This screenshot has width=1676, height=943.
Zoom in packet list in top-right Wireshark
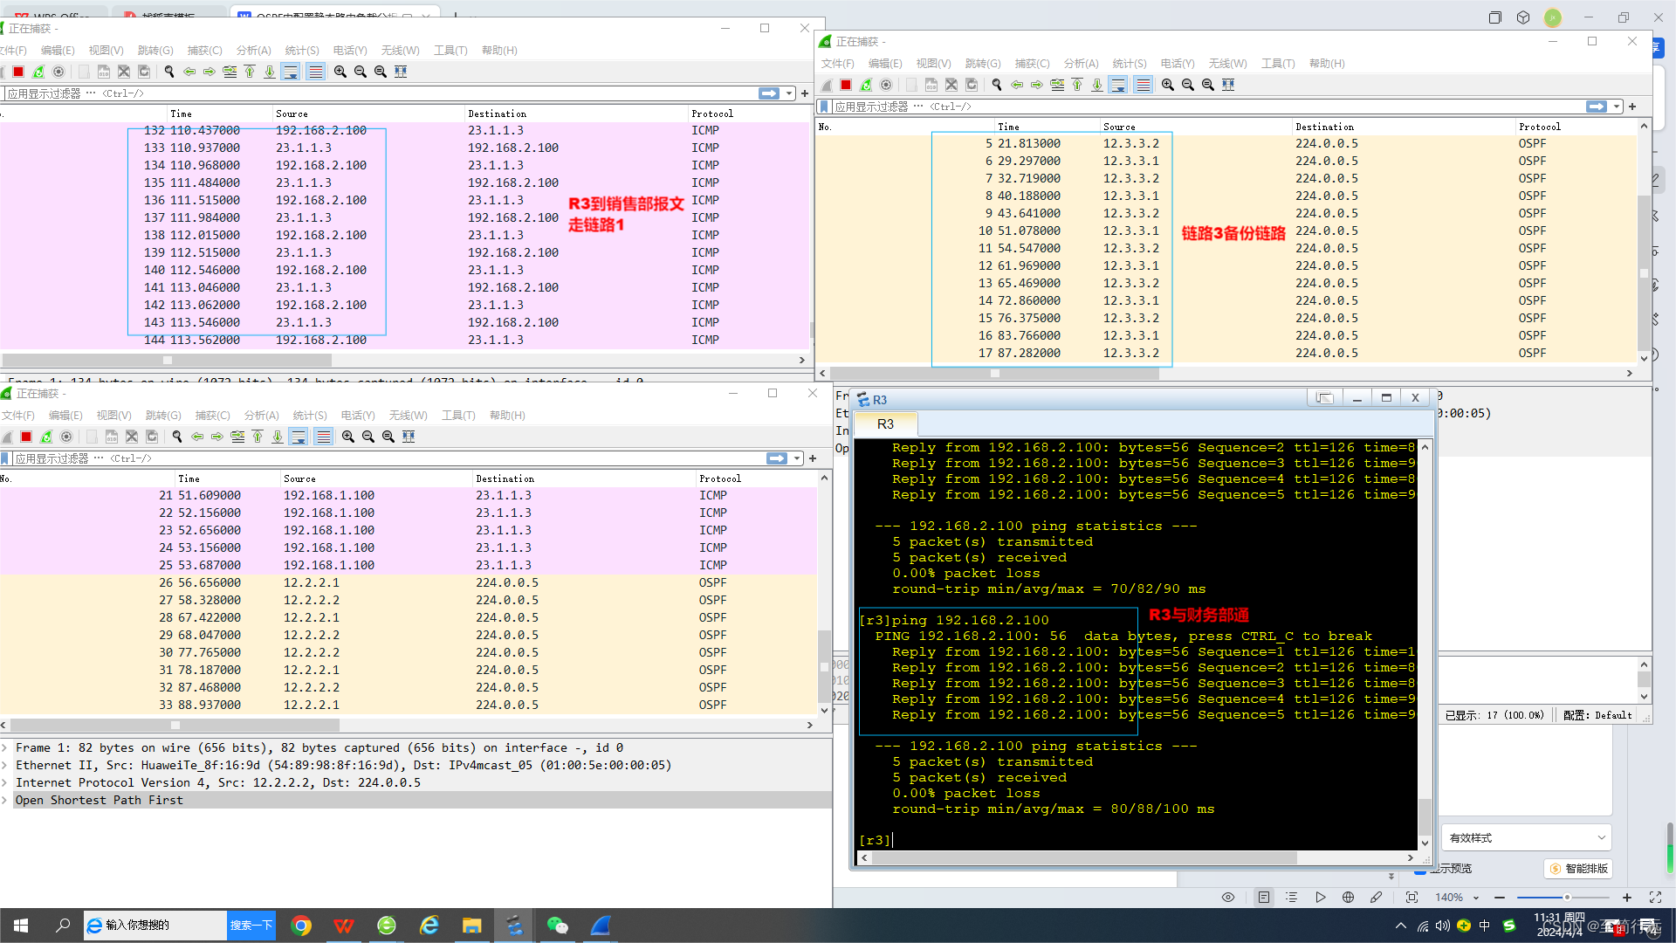click(x=1168, y=85)
